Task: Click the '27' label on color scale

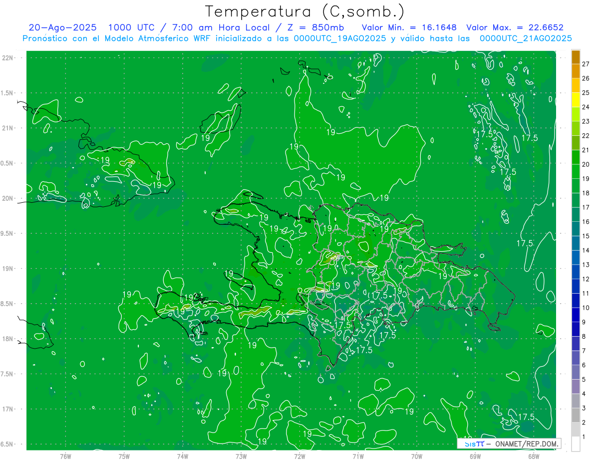Action: coord(586,64)
